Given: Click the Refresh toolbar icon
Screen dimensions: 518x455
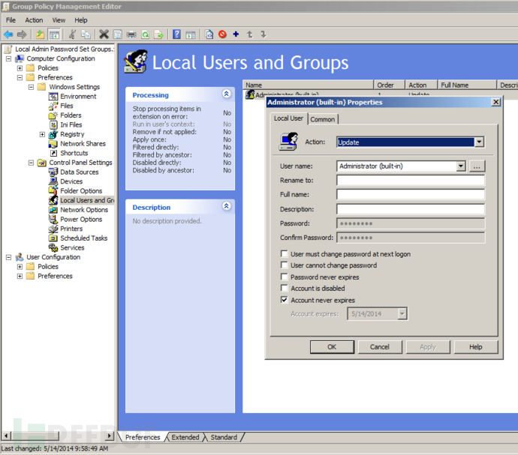Looking at the screenshot, I should click(x=146, y=34).
